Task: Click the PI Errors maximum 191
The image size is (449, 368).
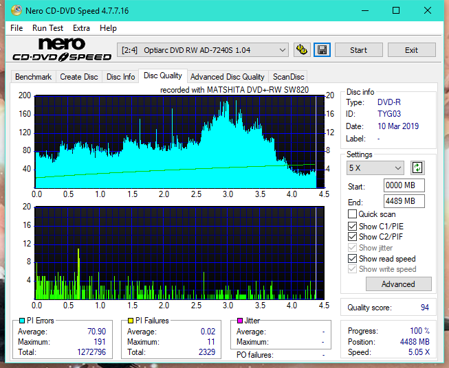Action: (x=100, y=342)
